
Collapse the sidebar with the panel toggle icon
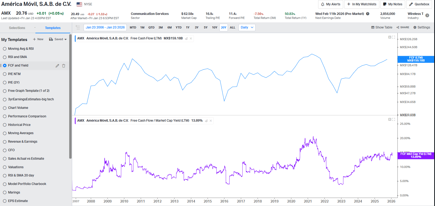pos(78,27)
